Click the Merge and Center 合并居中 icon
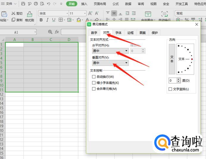206x159 pixels. coord(148,14)
